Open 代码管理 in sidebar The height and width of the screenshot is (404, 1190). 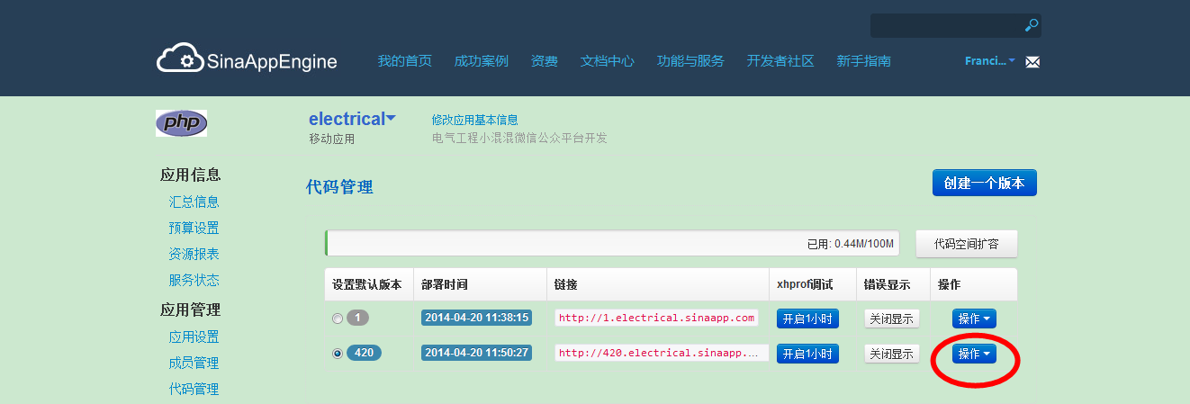194,389
